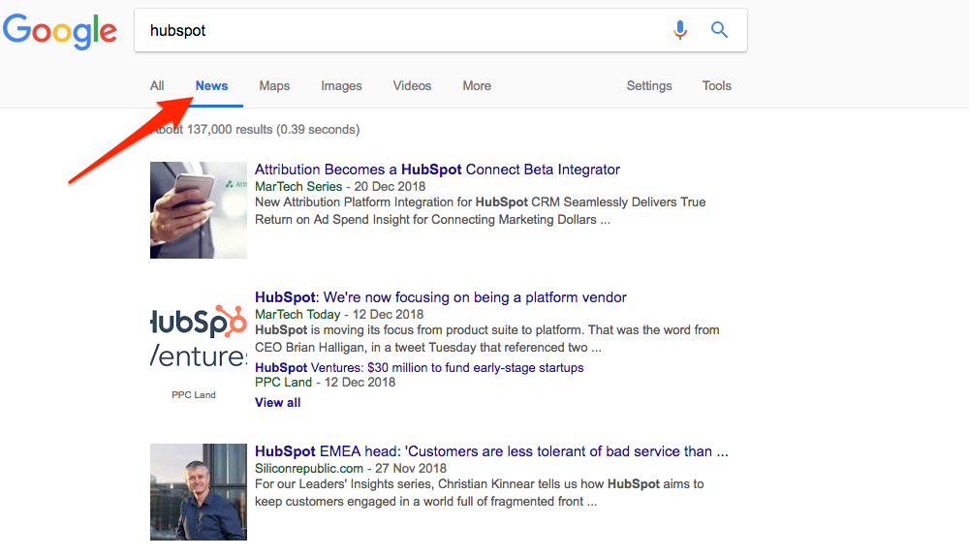
Task: Open the HubSpot Ventures logo thumbnail
Action: click(x=199, y=338)
